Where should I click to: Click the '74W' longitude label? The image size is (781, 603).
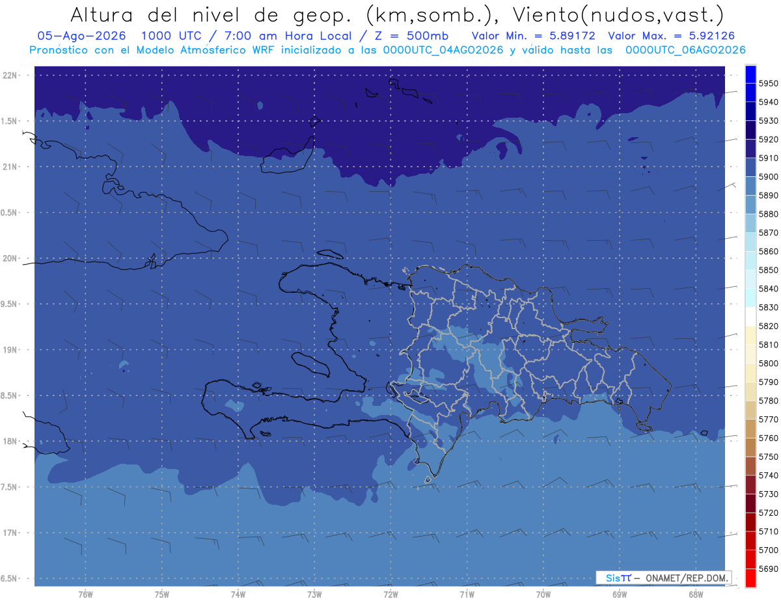[238, 595]
